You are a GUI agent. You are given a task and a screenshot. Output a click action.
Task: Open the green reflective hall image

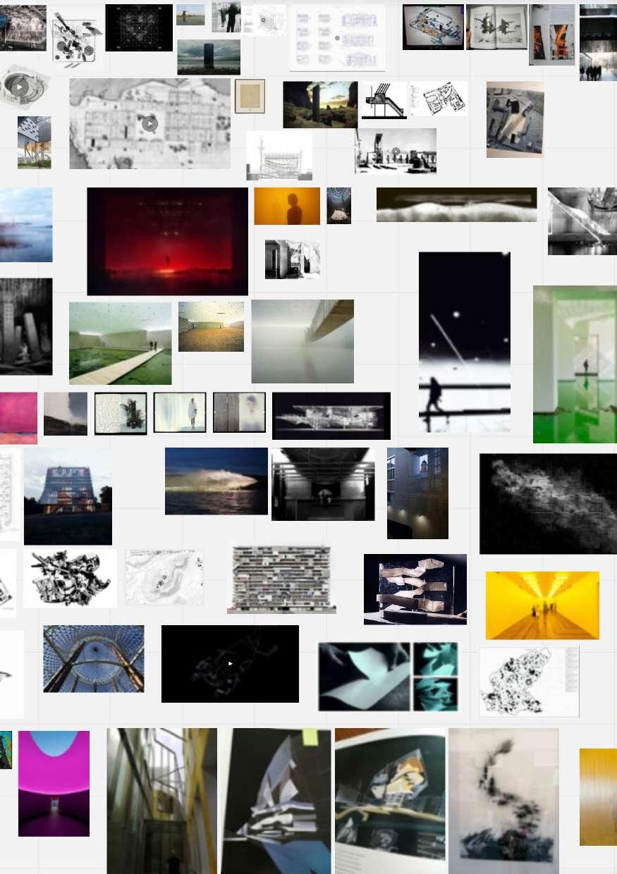coord(575,364)
